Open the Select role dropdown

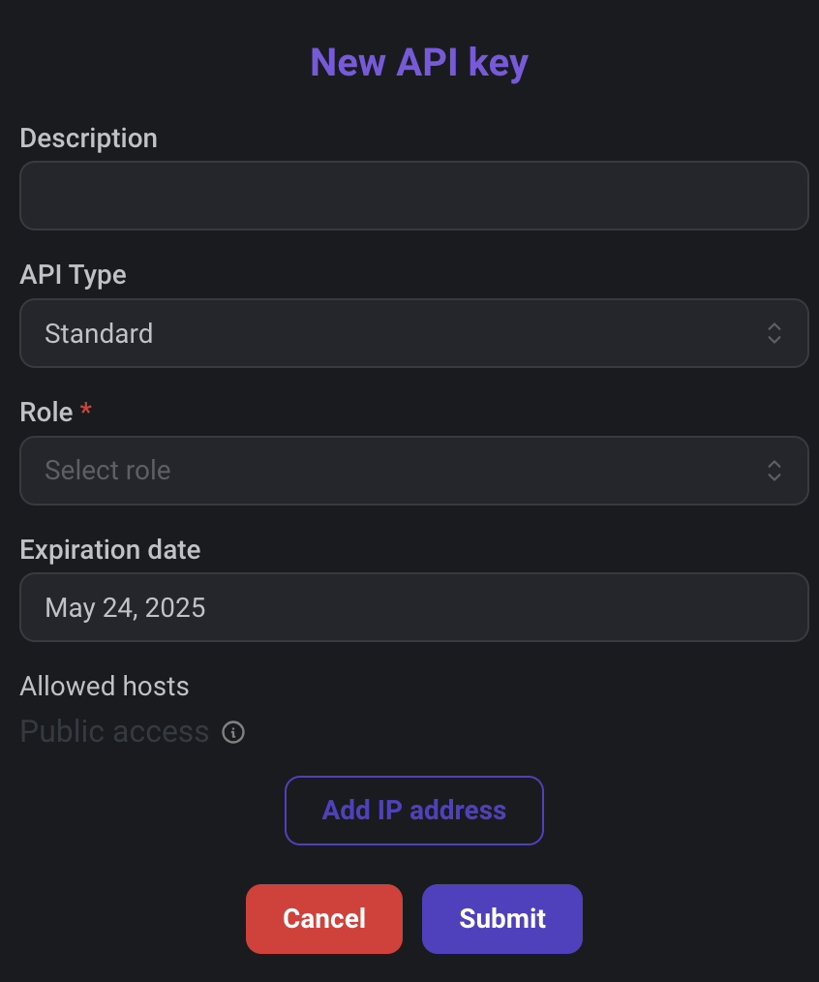coord(414,471)
